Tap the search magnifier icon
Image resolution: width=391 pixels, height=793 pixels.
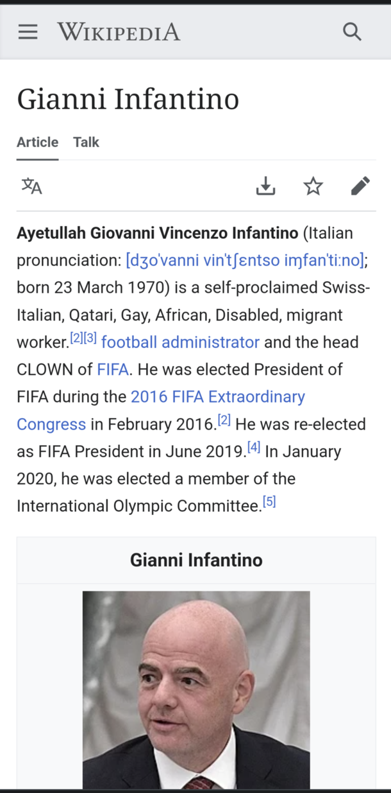pyautogui.click(x=352, y=31)
